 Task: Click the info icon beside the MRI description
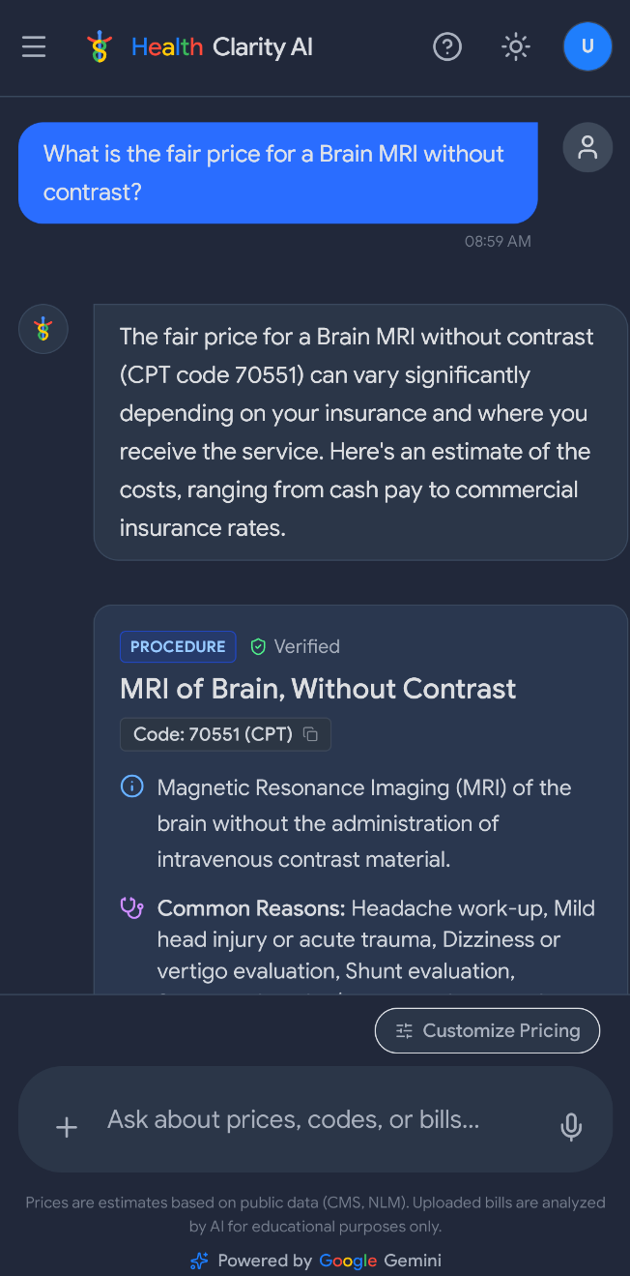131,786
